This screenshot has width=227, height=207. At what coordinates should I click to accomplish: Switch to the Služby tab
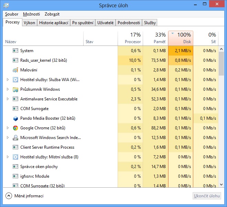pos(150,23)
